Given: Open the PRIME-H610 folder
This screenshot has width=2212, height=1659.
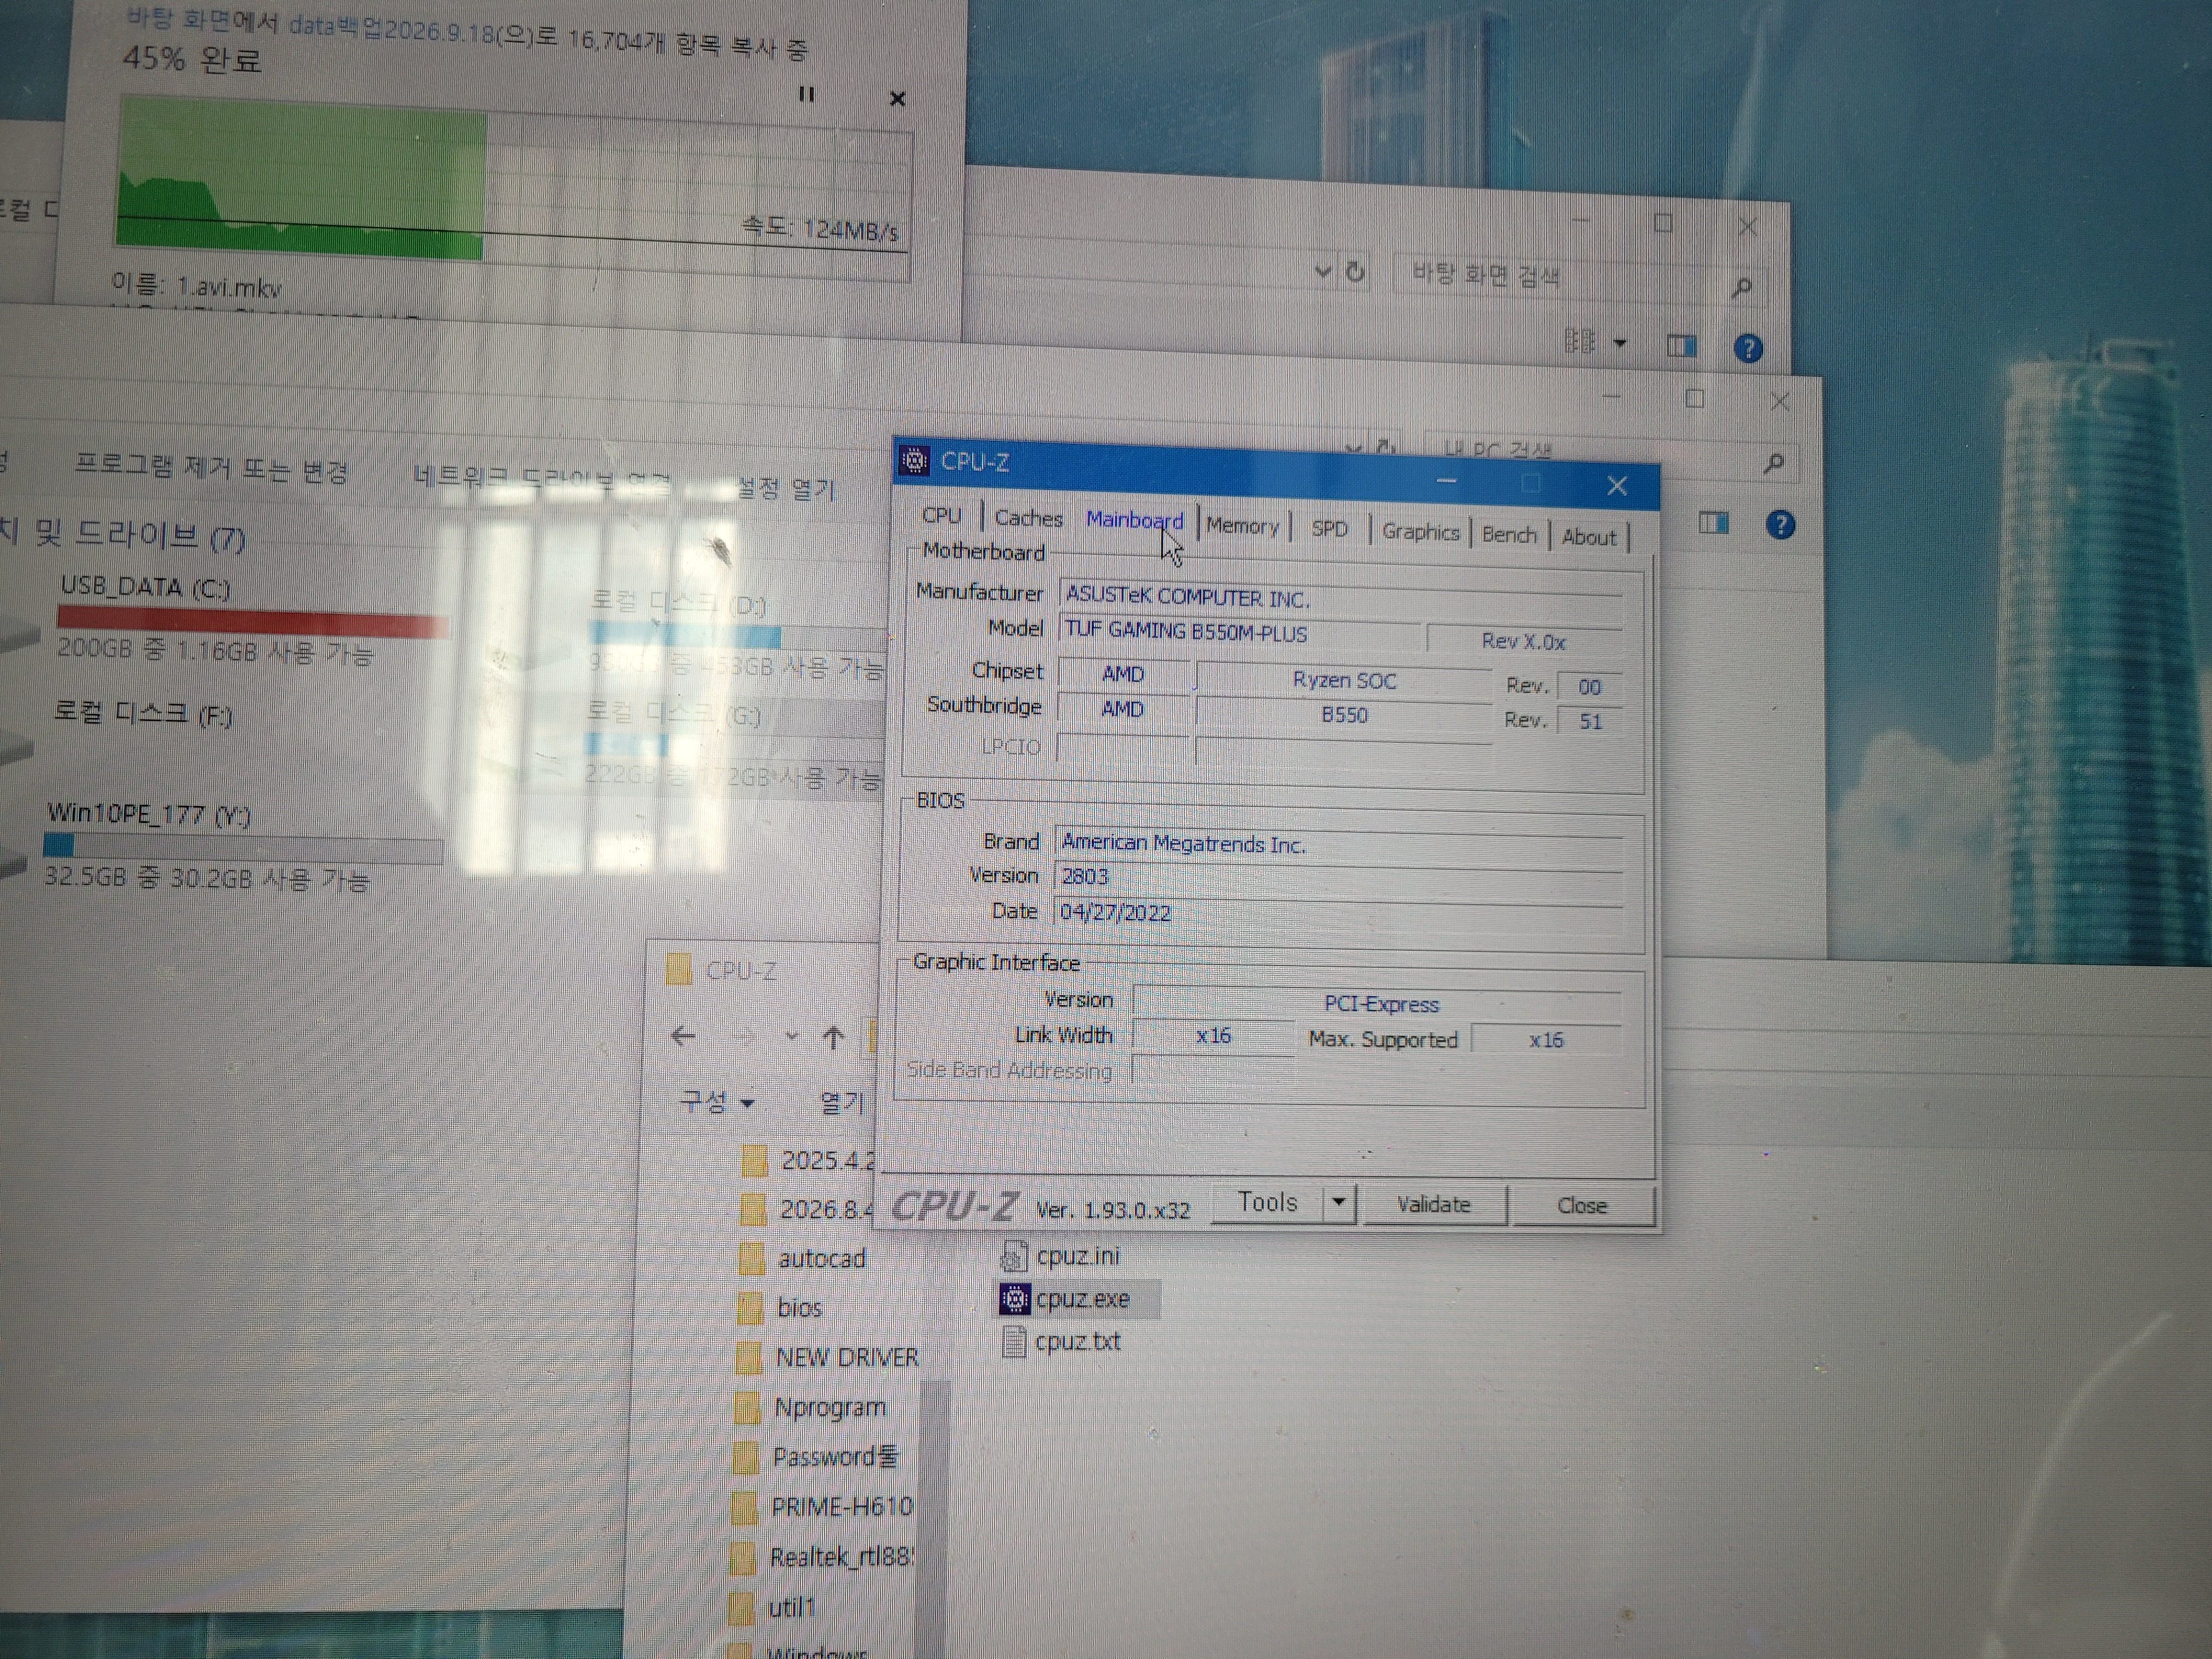Looking at the screenshot, I should (x=823, y=1507).
